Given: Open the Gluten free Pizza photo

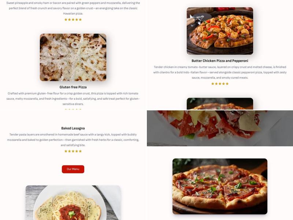Looking at the screenshot, I should point(73,57).
